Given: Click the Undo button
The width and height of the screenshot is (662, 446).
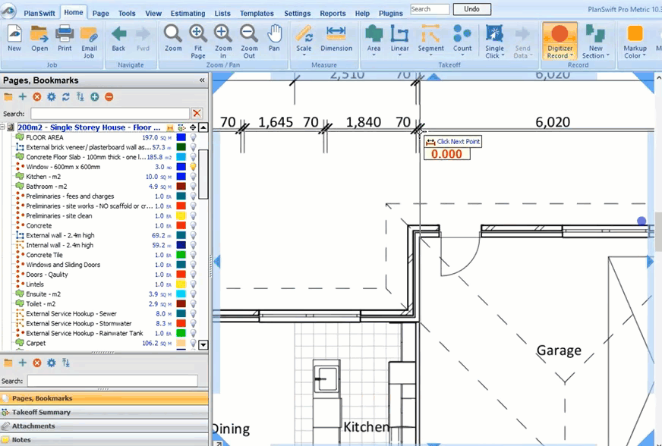Looking at the screenshot, I should [x=471, y=9].
